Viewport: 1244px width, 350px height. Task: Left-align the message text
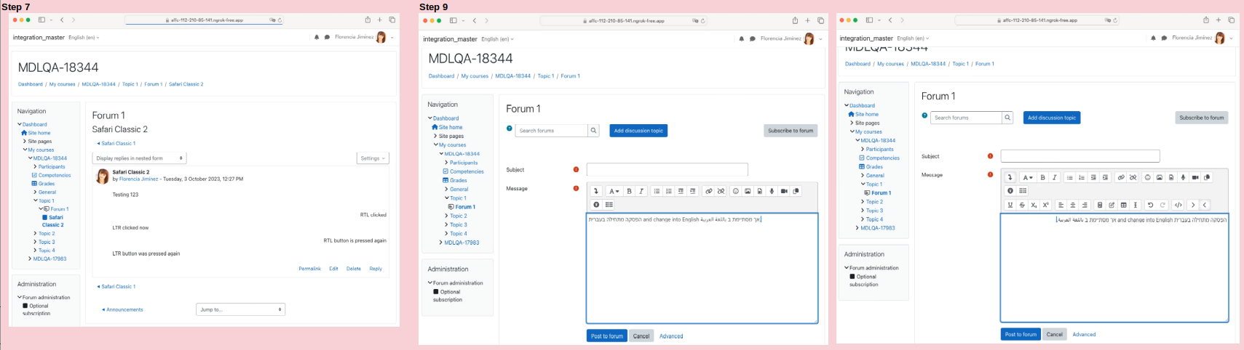point(1061,205)
